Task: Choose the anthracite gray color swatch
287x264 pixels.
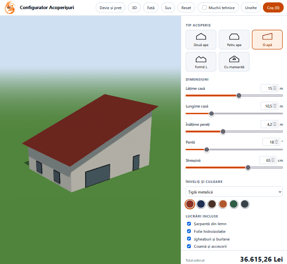Action: pos(245,204)
